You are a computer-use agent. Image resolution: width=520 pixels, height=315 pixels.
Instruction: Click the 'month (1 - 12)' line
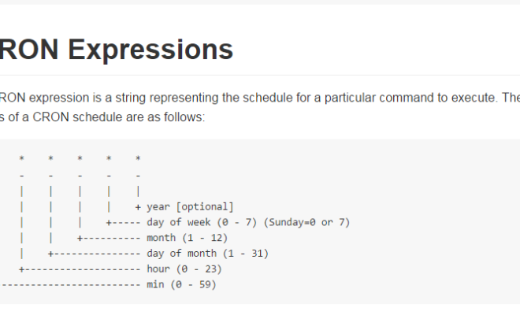point(187,238)
